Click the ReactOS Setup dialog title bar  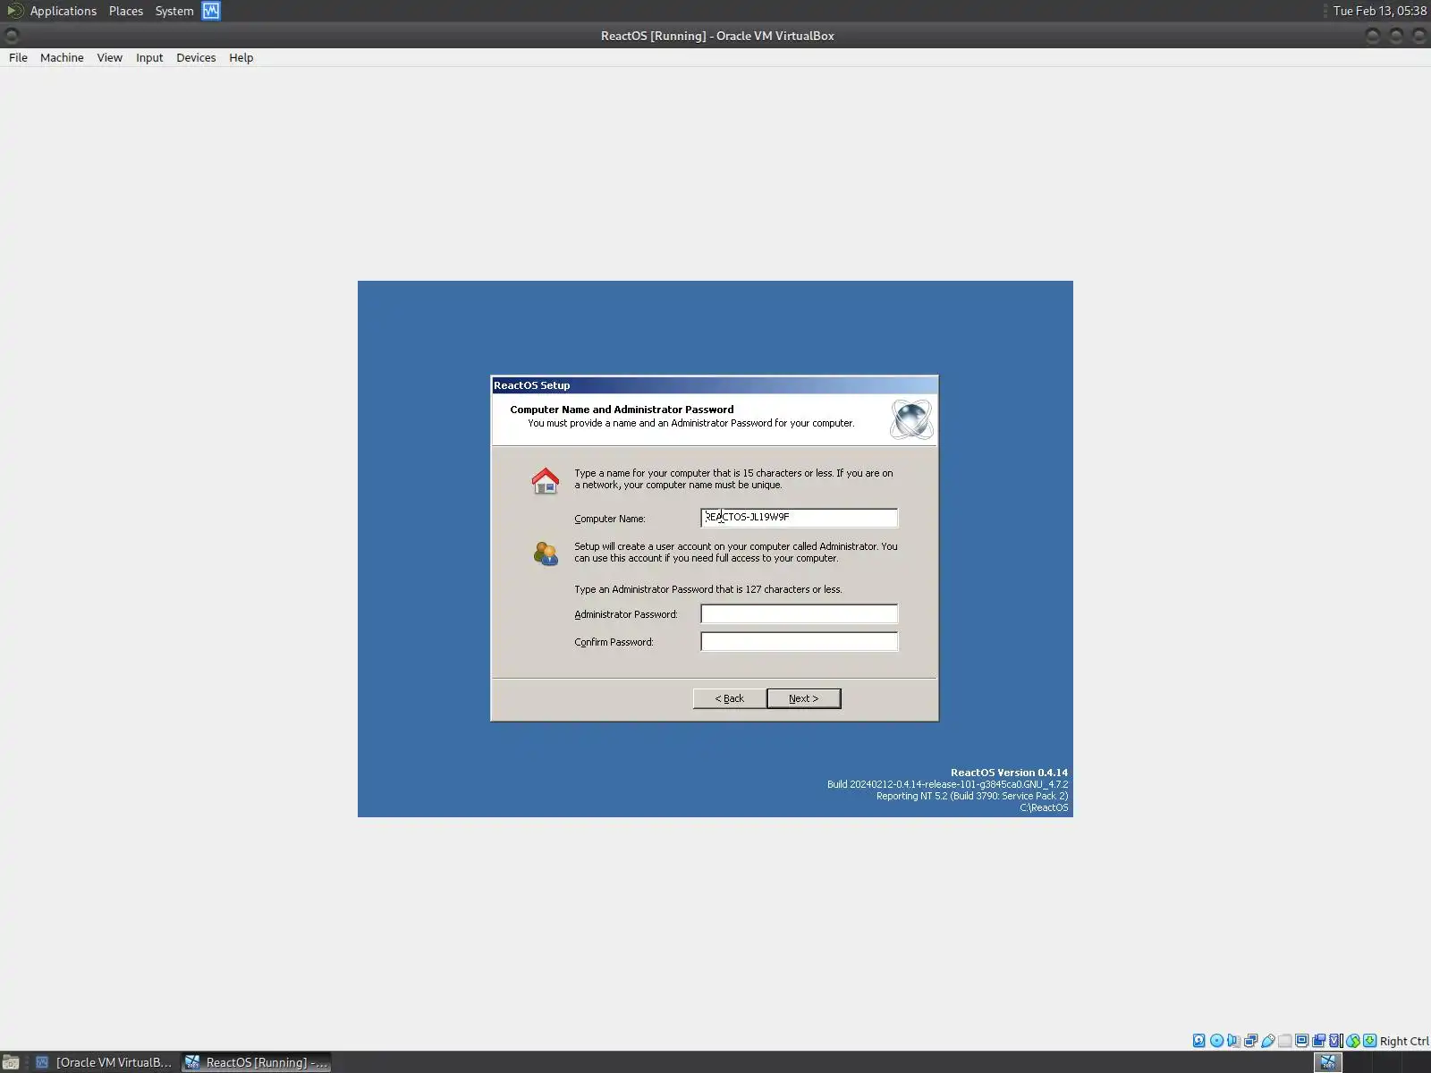715,385
